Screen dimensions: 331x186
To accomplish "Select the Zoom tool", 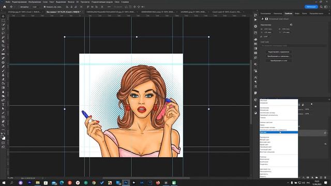I will (x=3, y=126).
